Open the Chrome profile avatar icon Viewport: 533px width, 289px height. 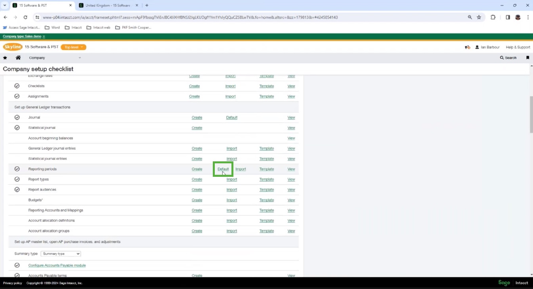coord(518,17)
